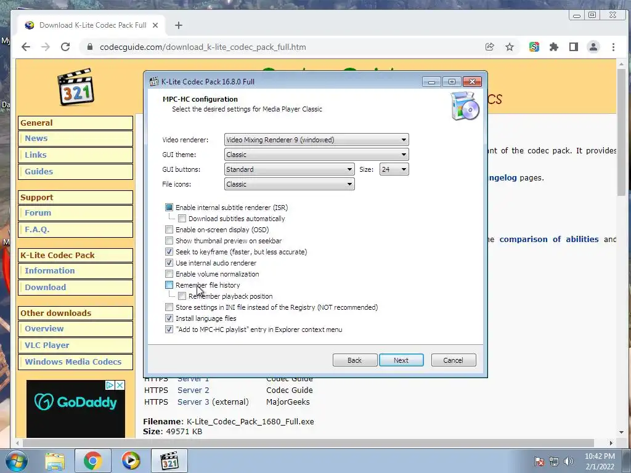Click the padlock site info icon
This screenshot has height=473, width=631.
[x=90, y=47]
